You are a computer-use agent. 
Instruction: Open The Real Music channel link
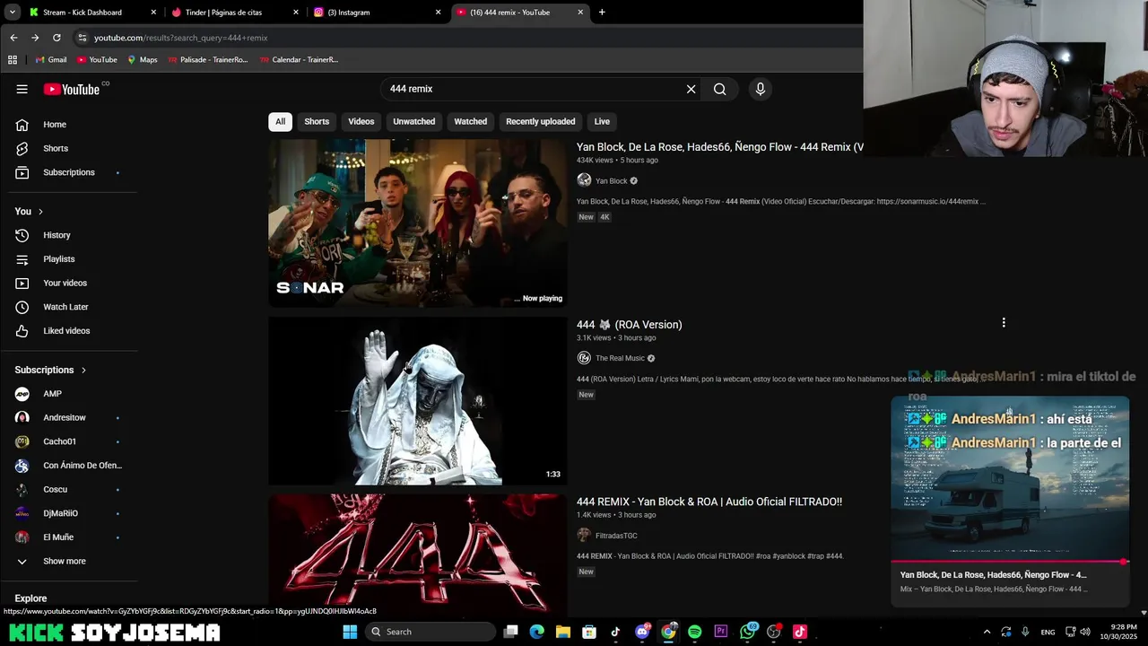(x=620, y=359)
